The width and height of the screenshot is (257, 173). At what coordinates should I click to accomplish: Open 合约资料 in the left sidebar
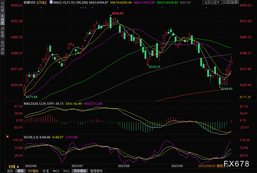click(2, 48)
